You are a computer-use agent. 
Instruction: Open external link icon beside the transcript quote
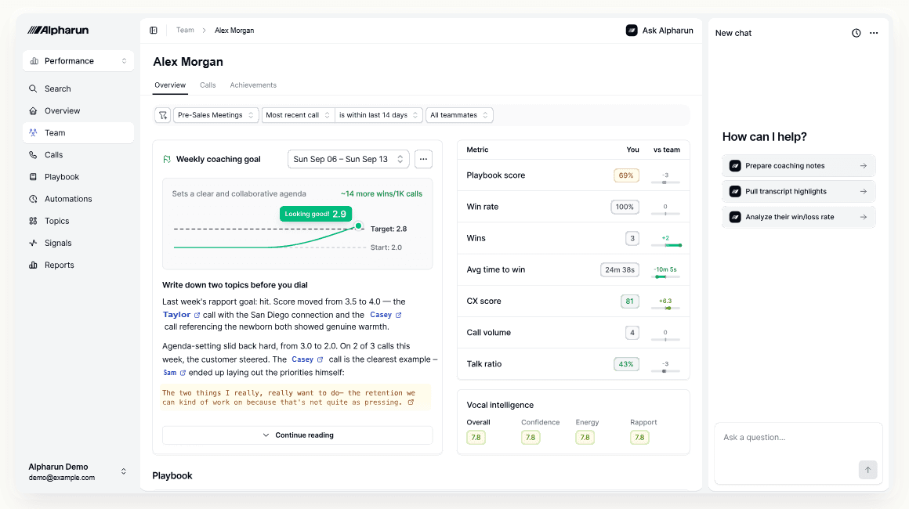(x=411, y=403)
